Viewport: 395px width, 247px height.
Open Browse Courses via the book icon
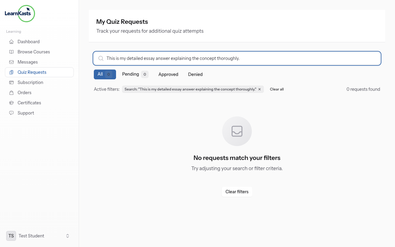[x=11, y=52]
